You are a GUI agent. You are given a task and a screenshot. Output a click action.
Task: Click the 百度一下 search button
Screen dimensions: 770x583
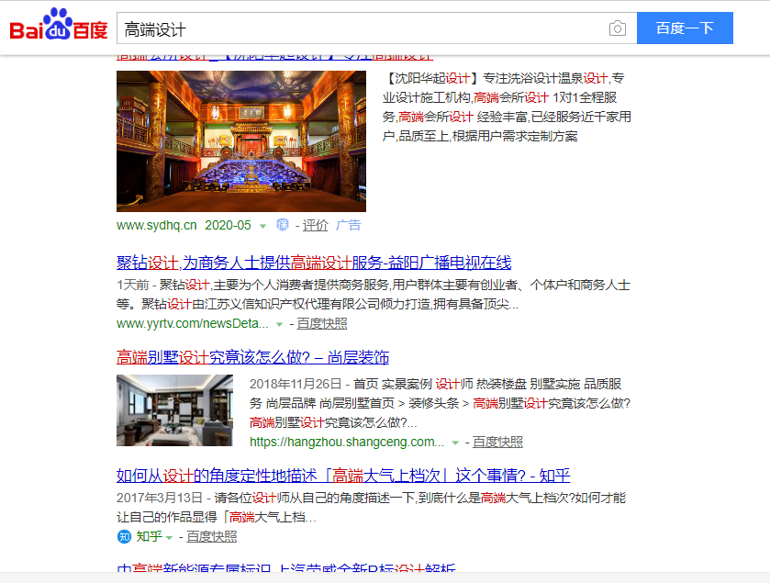(685, 28)
